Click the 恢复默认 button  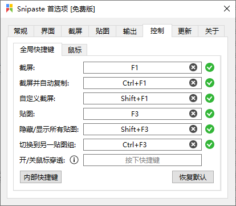tap(193, 177)
